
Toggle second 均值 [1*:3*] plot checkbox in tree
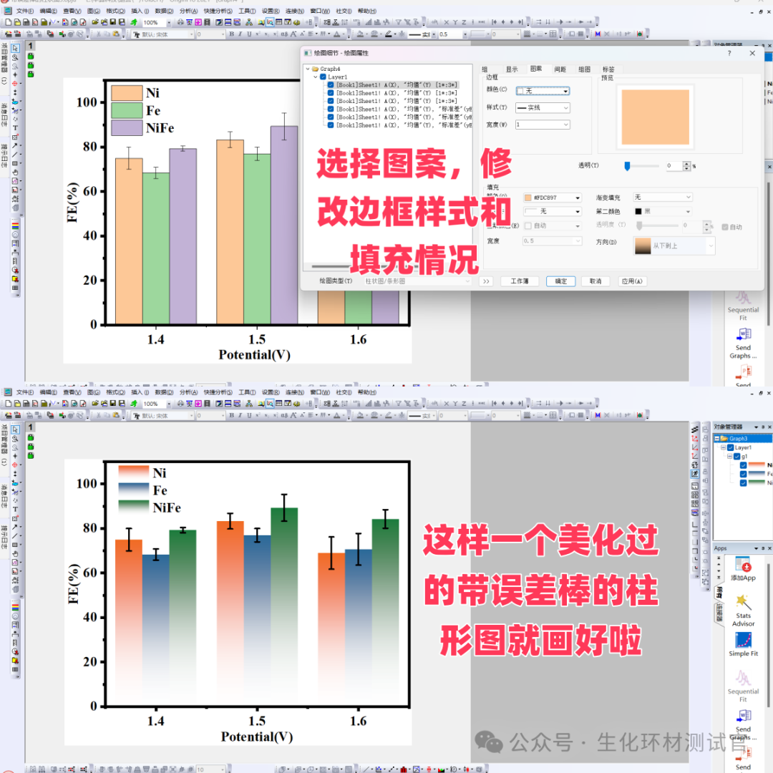click(x=331, y=92)
